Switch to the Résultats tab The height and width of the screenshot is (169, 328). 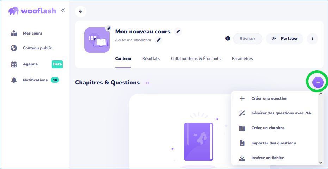tap(151, 58)
